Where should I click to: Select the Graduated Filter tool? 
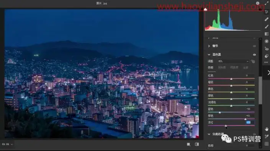pyautogui.click(x=267, y=34)
